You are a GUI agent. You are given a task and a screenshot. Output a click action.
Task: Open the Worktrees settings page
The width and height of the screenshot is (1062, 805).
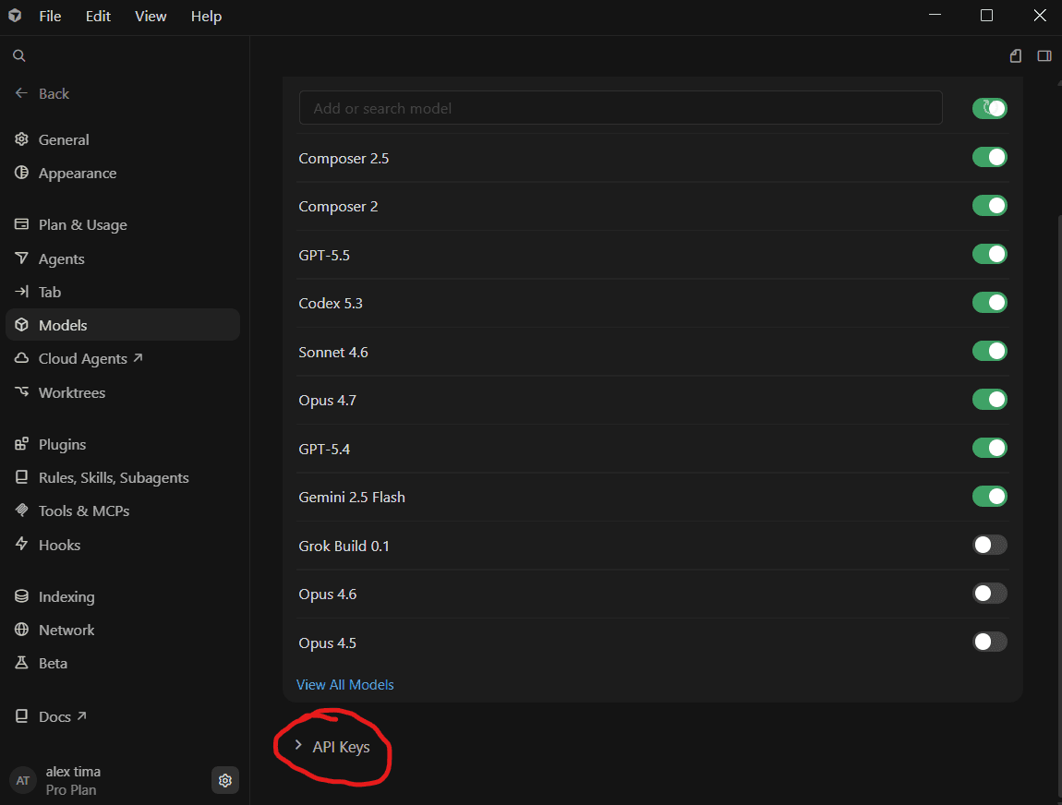pyautogui.click(x=123, y=392)
